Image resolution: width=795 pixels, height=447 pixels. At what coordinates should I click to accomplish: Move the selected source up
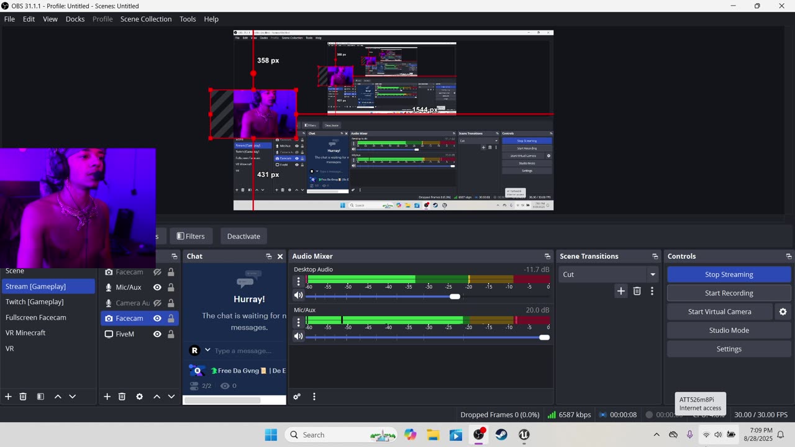[x=157, y=397]
